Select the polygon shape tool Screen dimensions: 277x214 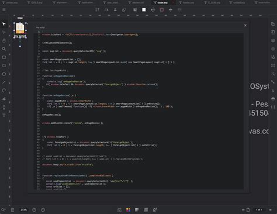(4, 74)
